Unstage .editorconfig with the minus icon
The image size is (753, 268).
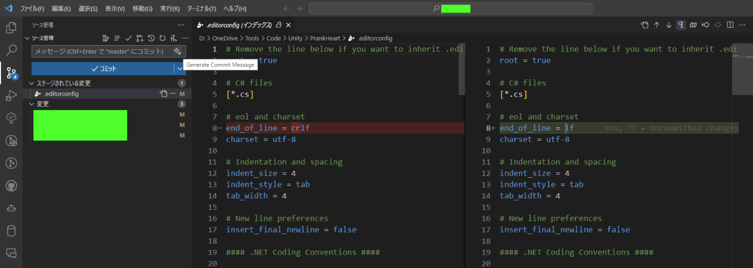coord(172,94)
